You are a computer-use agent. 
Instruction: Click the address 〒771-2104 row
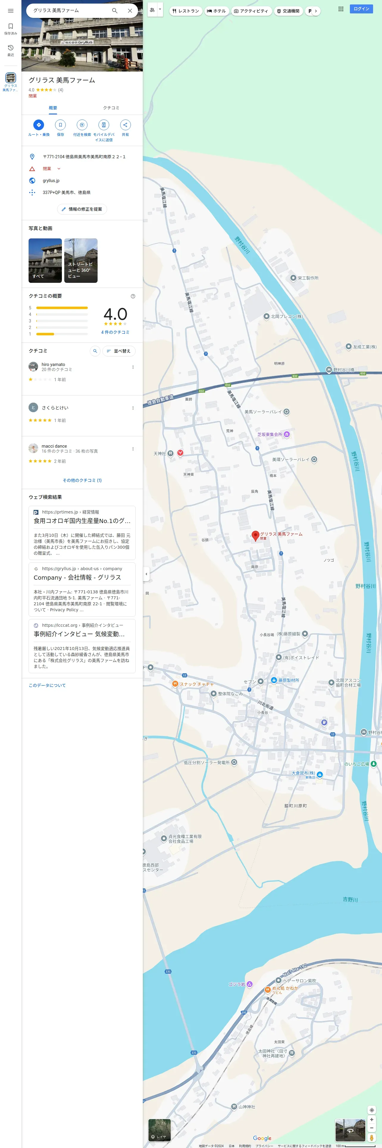(x=82, y=157)
